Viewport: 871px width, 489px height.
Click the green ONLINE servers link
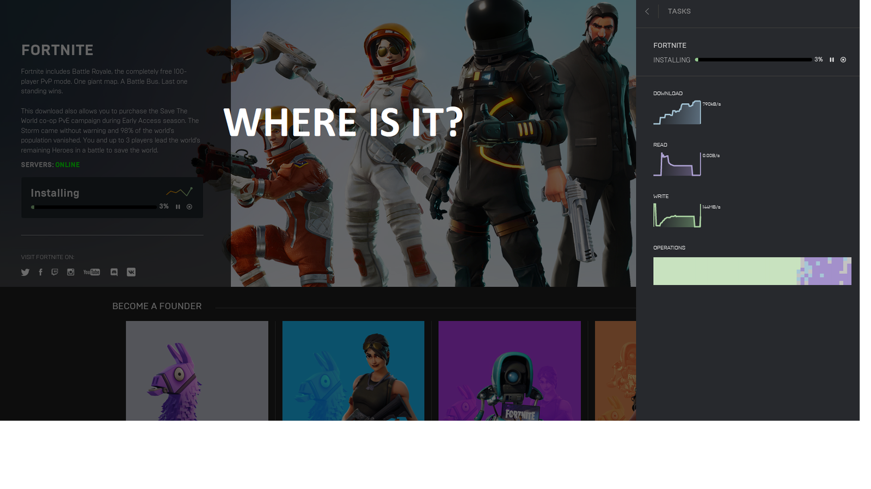coord(68,165)
